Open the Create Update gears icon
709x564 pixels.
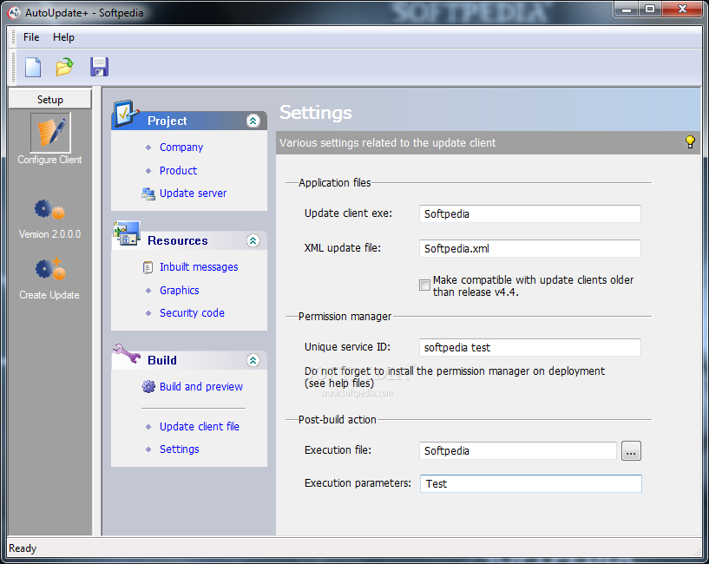(50, 269)
